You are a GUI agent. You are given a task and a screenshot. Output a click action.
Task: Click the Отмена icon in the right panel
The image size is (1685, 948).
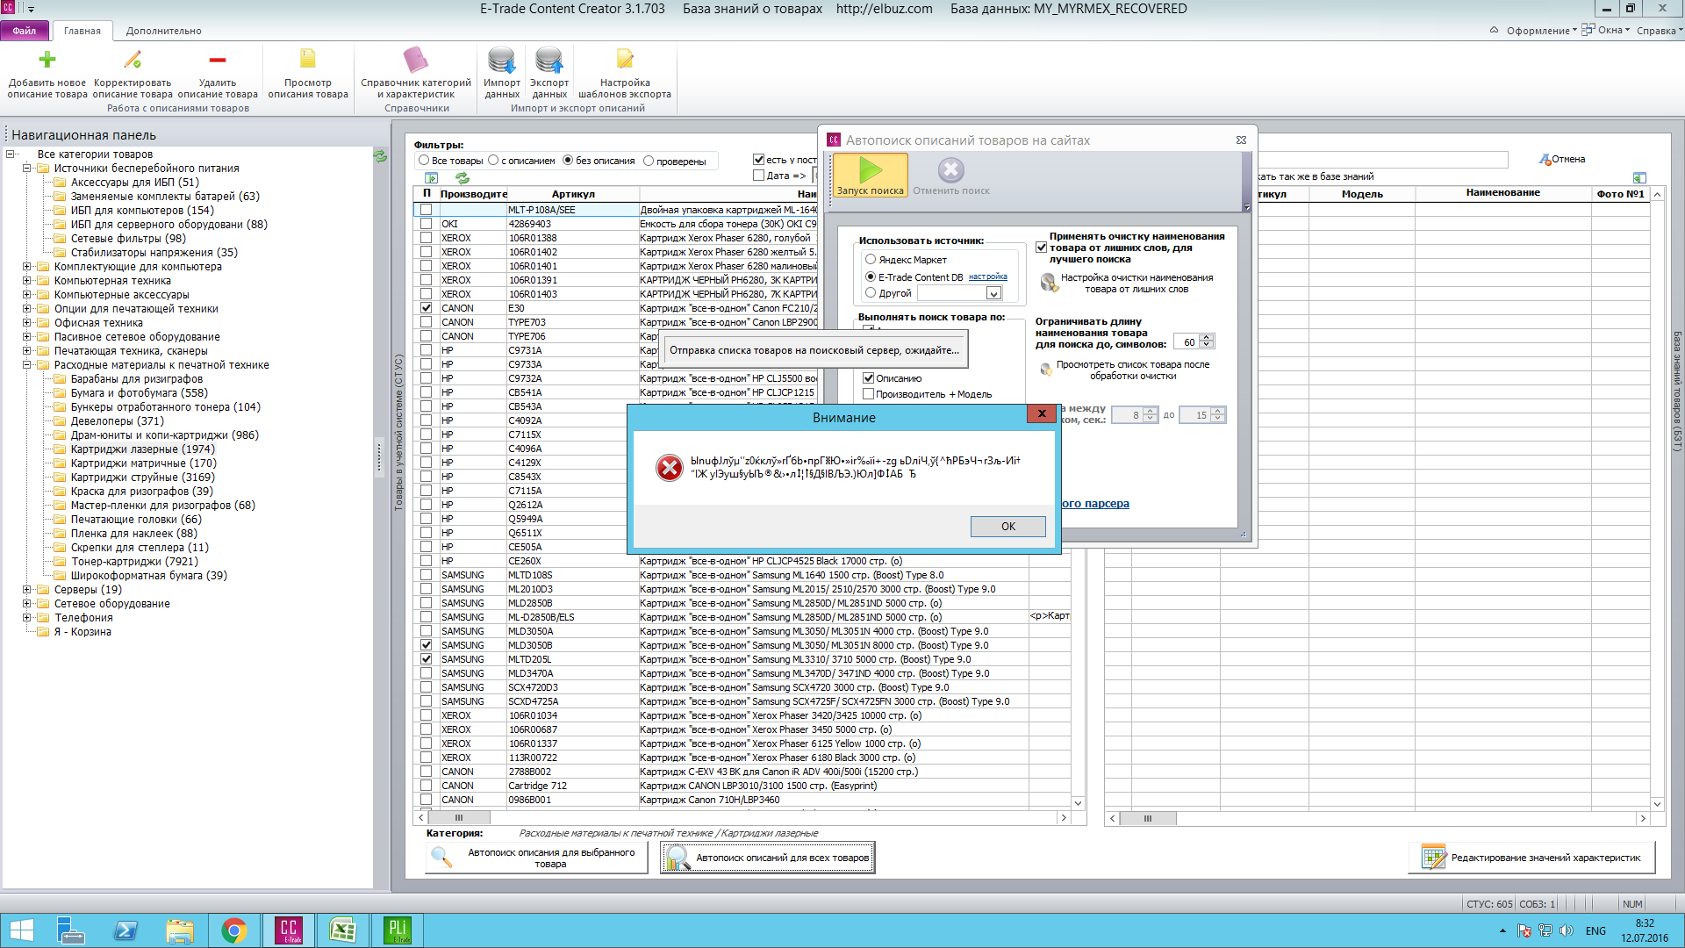click(x=1545, y=160)
